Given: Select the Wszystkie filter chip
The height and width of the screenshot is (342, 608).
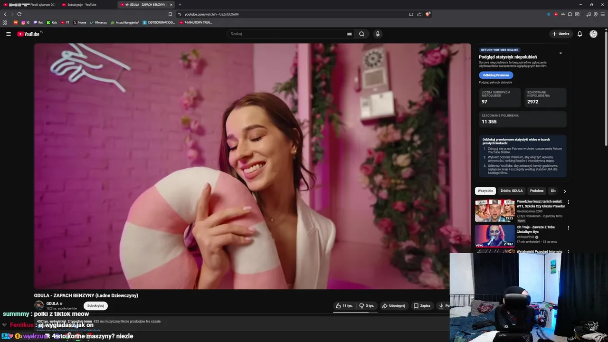Looking at the screenshot, I should [x=485, y=191].
